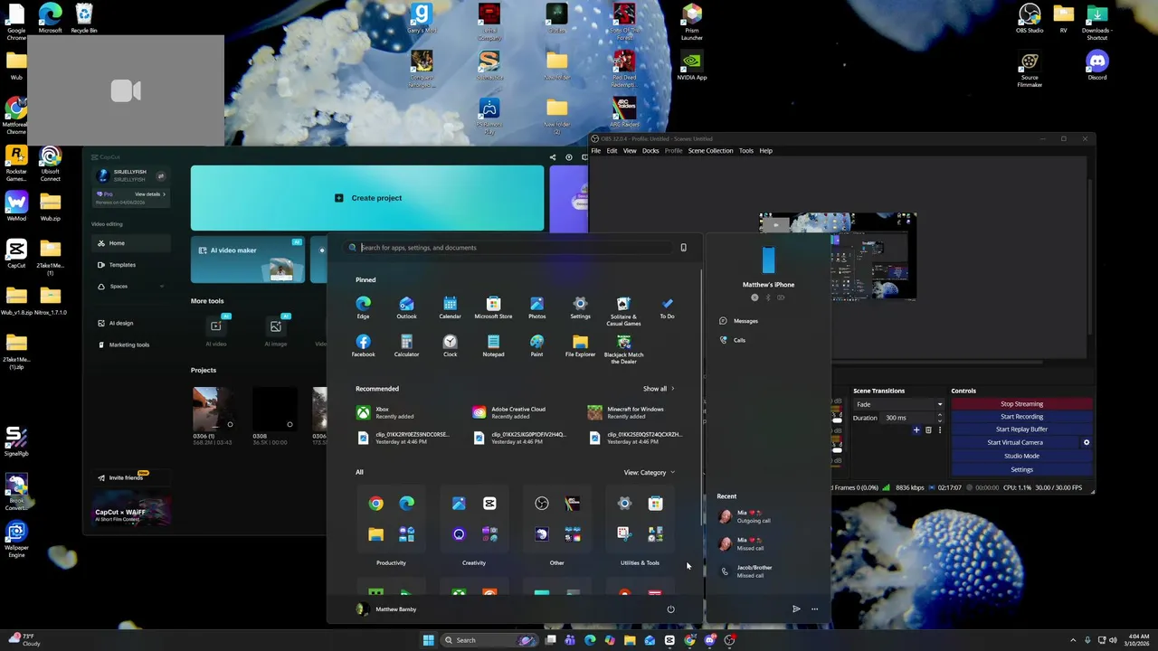1158x651 pixels.
Task: Click Start Virtual Camera in OBS
Action: [x=1015, y=442]
